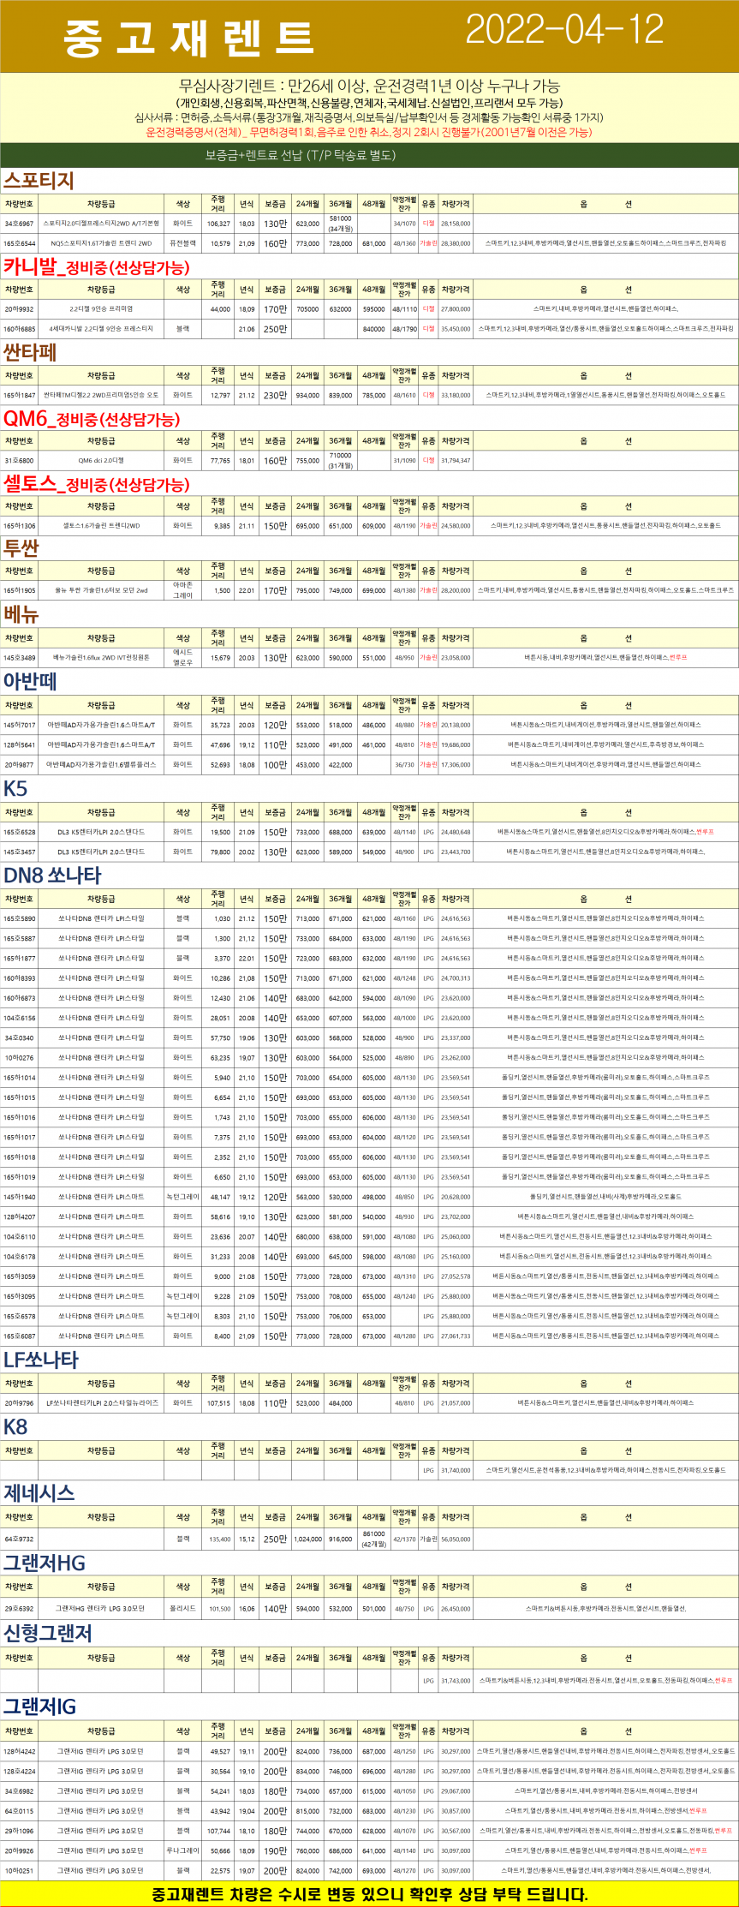The height and width of the screenshot is (1907, 739).
Task: Select plate number 20하9932 in 카니발 table
Action: pos(19,309)
